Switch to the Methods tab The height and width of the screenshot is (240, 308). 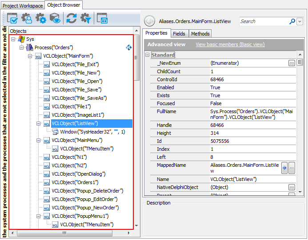[200, 34]
